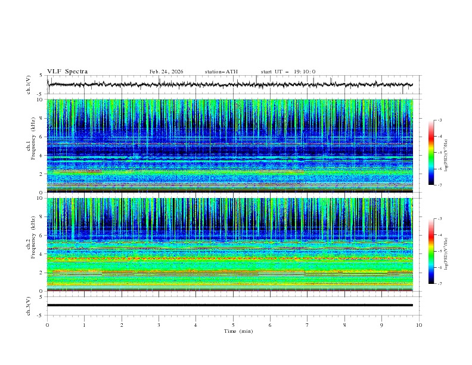This screenshot has width=472, height=365.
Task: Click the '-7' label on lower colorbar
Action: click(440, 283)
